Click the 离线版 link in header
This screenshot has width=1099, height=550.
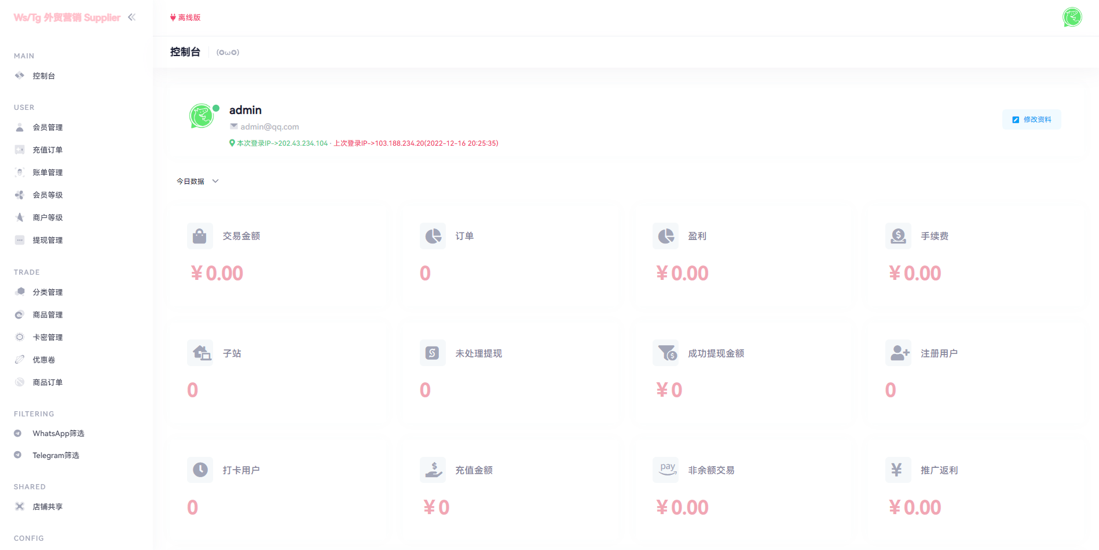tap(185, 18)
